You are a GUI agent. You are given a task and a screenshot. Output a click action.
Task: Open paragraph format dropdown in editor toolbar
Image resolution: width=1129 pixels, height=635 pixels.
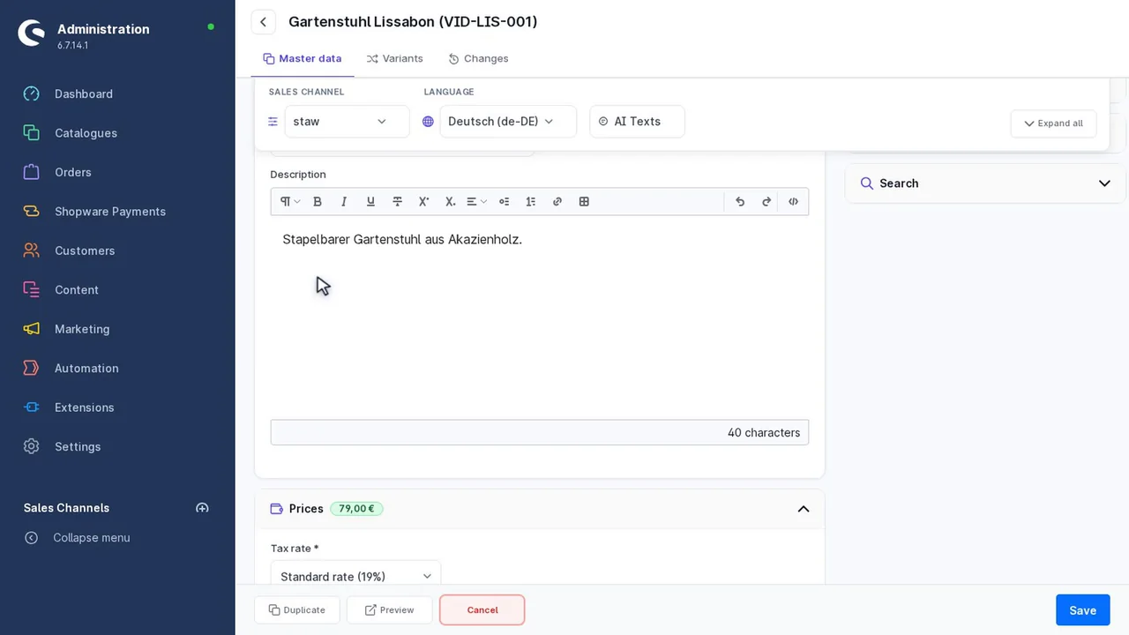[290, 202]
